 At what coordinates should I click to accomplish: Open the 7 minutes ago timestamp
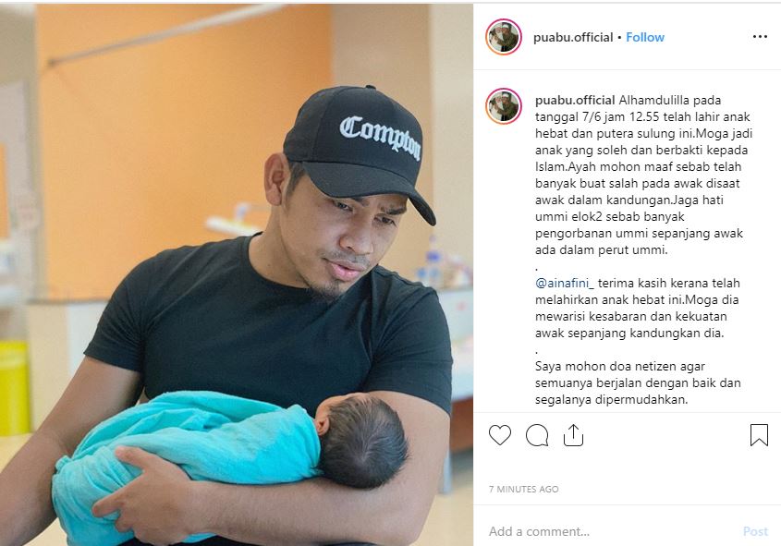point(523,490)
